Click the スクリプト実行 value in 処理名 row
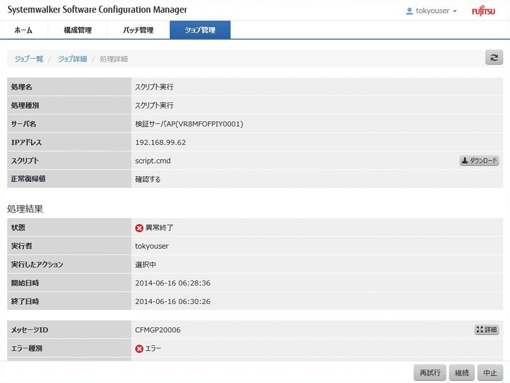Screen dimensions: 510x383 point(154,87)
